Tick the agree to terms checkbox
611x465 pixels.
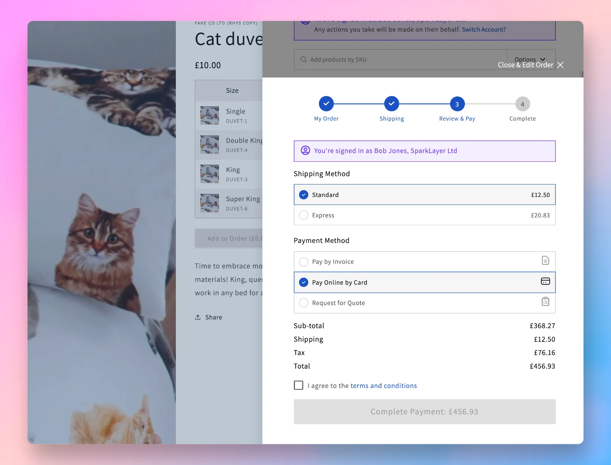299,385
